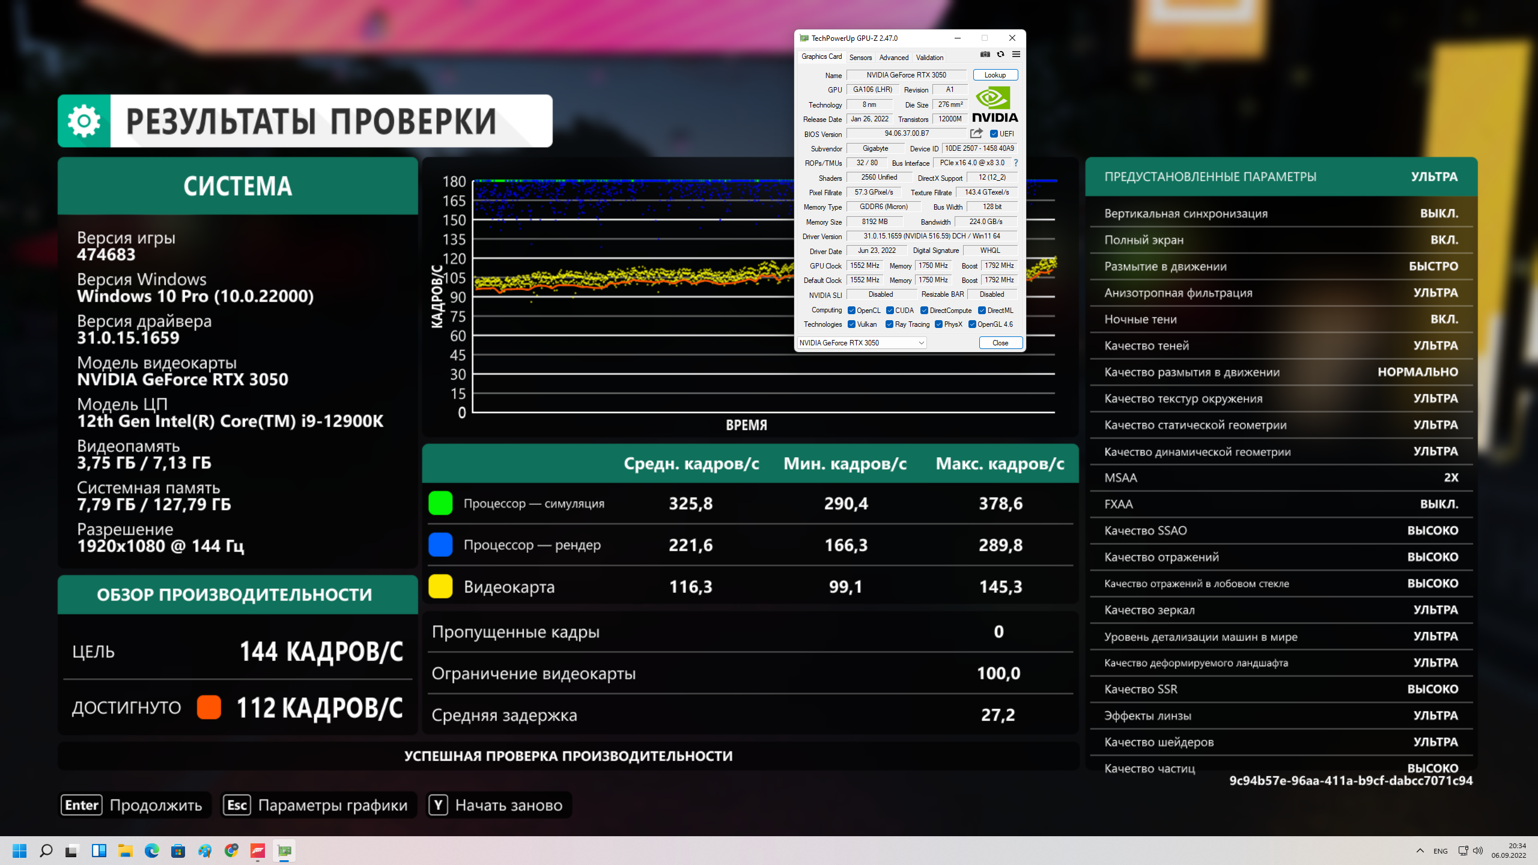1538x865 pixels.
Task: Click the Esc Параметры графики option
Action: (x=318, y=805)
